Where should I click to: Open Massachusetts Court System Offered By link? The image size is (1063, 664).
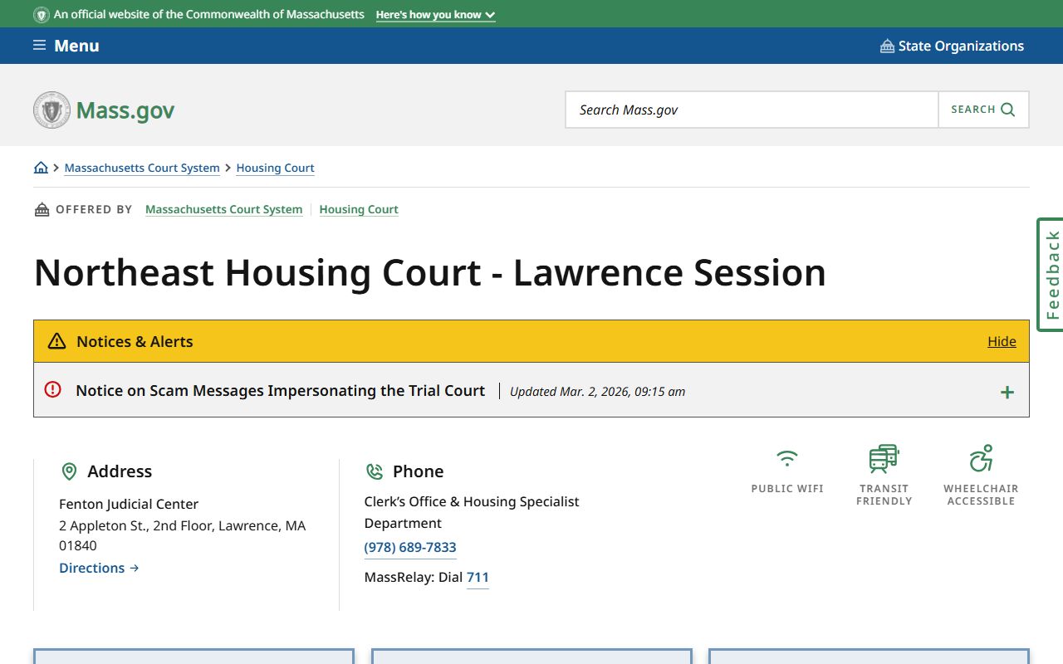point(224,209)
